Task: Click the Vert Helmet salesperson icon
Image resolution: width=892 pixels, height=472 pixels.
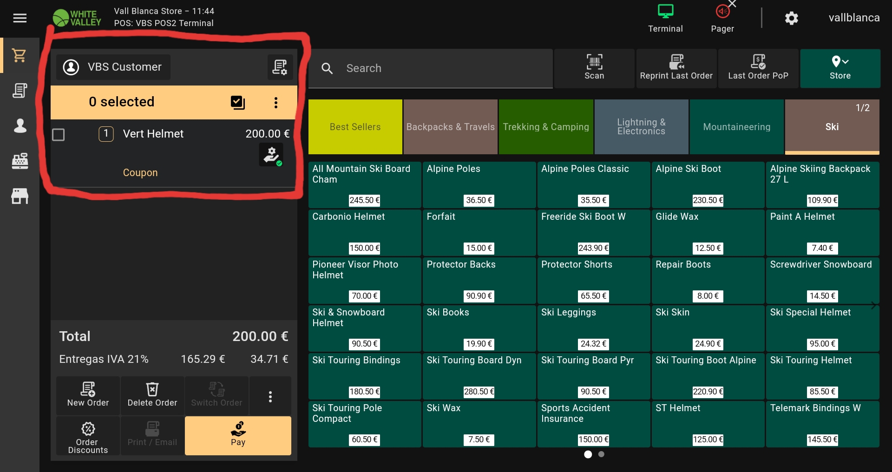Action: point(271,155)
